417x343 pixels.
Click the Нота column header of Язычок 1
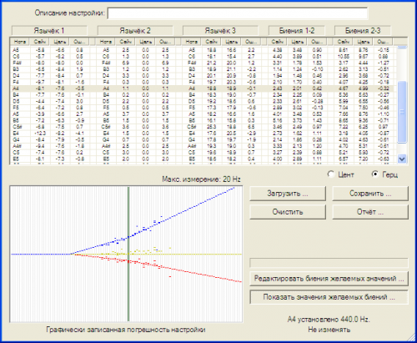click(20, 42)
